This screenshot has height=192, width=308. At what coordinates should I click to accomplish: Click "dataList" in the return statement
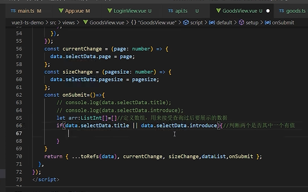point(214,157)
